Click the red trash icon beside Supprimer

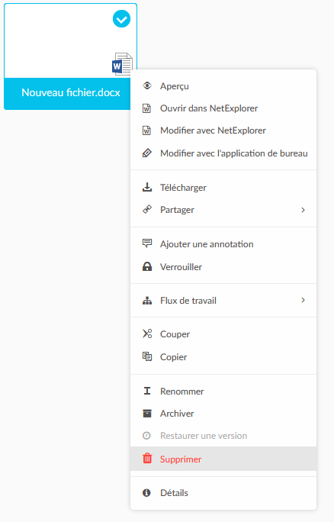[147, 459]
